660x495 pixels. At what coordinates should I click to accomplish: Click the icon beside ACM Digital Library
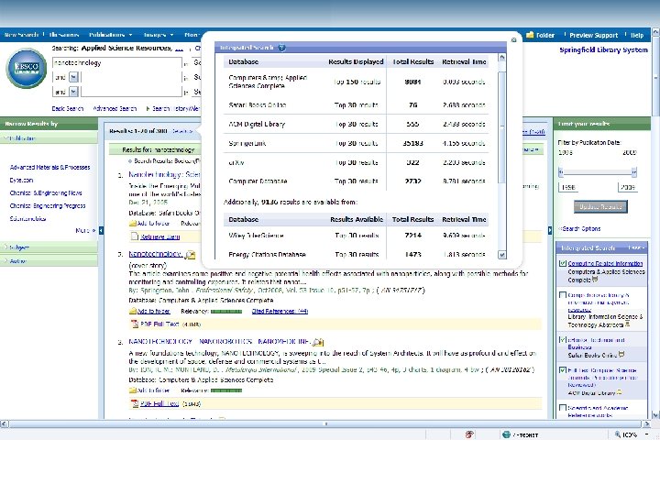(x=619, y=392)
